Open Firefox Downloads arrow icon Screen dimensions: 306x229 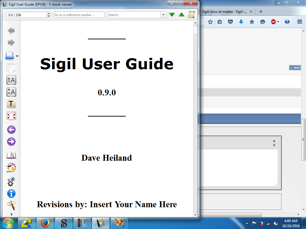click(x=241, y=22)
